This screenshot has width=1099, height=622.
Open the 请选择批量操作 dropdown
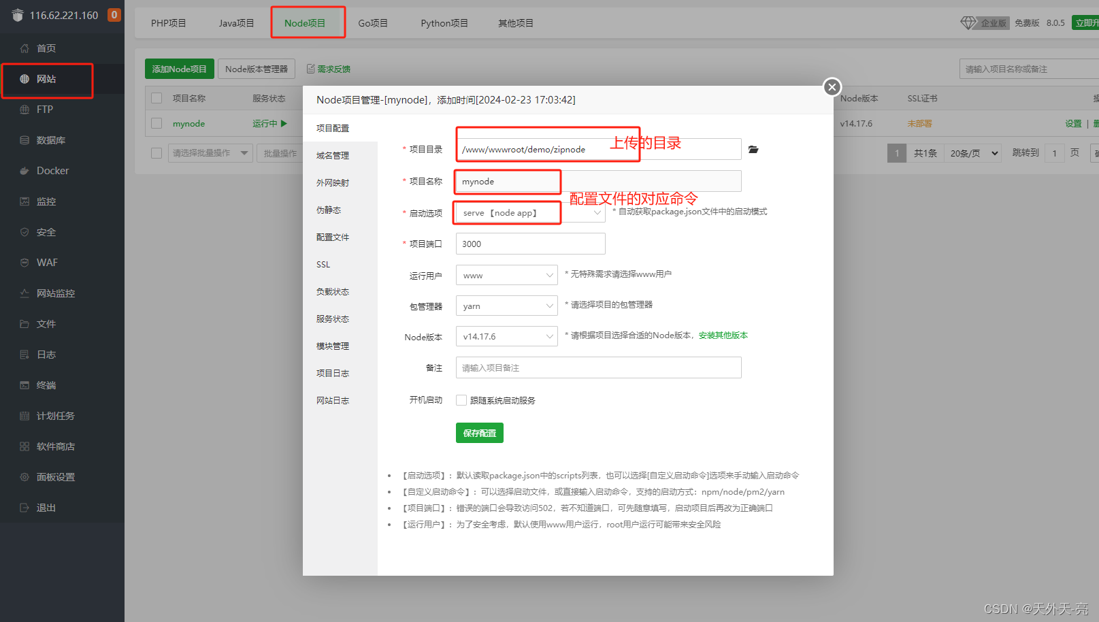pos(210,153)
